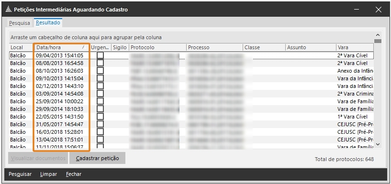The width and height of the screenshot is (391, 184).
Task: Click Fechar in the bottom bar
Action: click(x=74, y=174)
